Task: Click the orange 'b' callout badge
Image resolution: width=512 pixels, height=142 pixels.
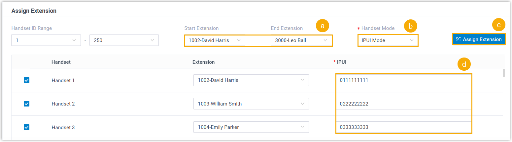Action: (411, 26)
